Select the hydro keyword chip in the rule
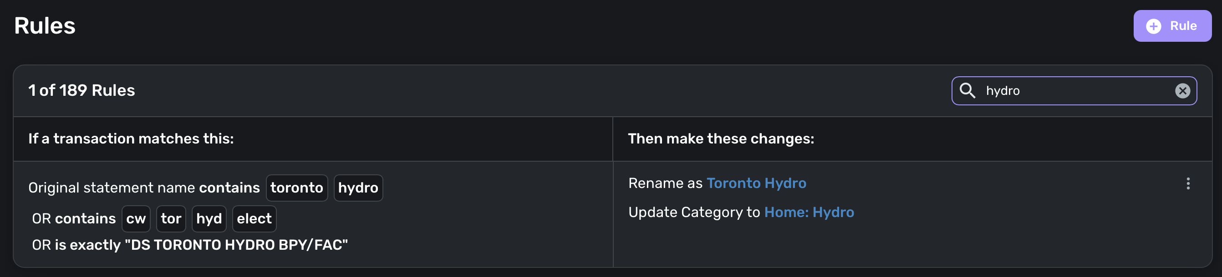This screenshot has width=1222, height=277. [x=358, y=188]
